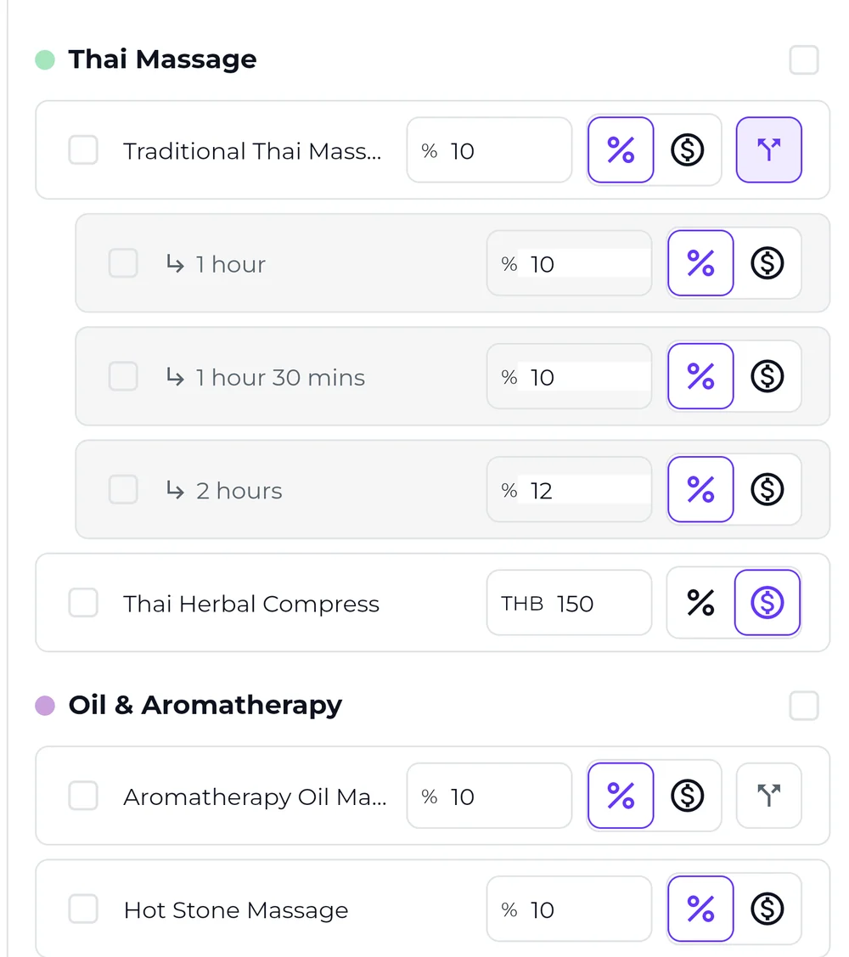This screenshot has height=957, width=849.
Task: Tick the 2 hours variant checkbox
Action: [123, 489]
